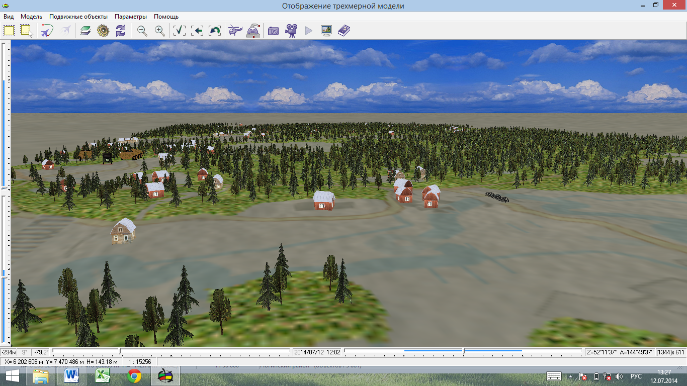Click the greyed-out airplane flight icon
The image size is (687, 386).
[65, 31]
